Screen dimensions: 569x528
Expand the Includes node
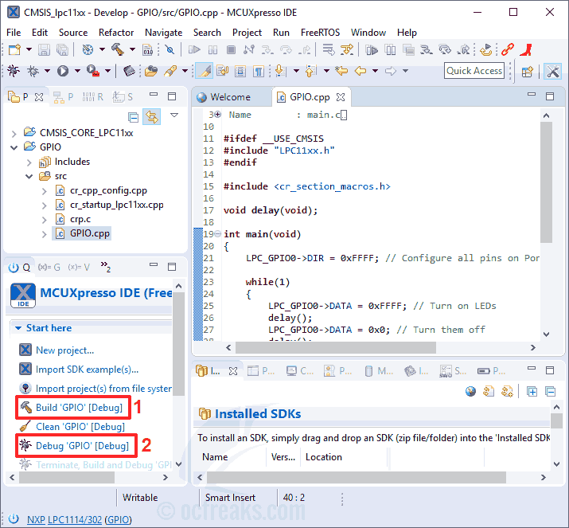click(x=29, y=162)
